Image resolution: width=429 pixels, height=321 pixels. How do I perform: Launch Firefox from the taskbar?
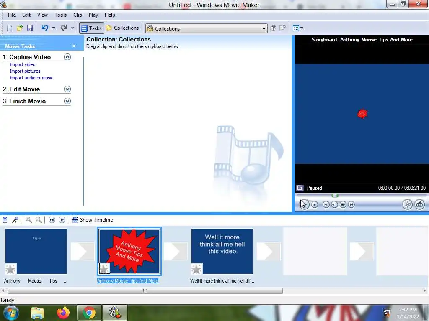[x=63, y=313]
